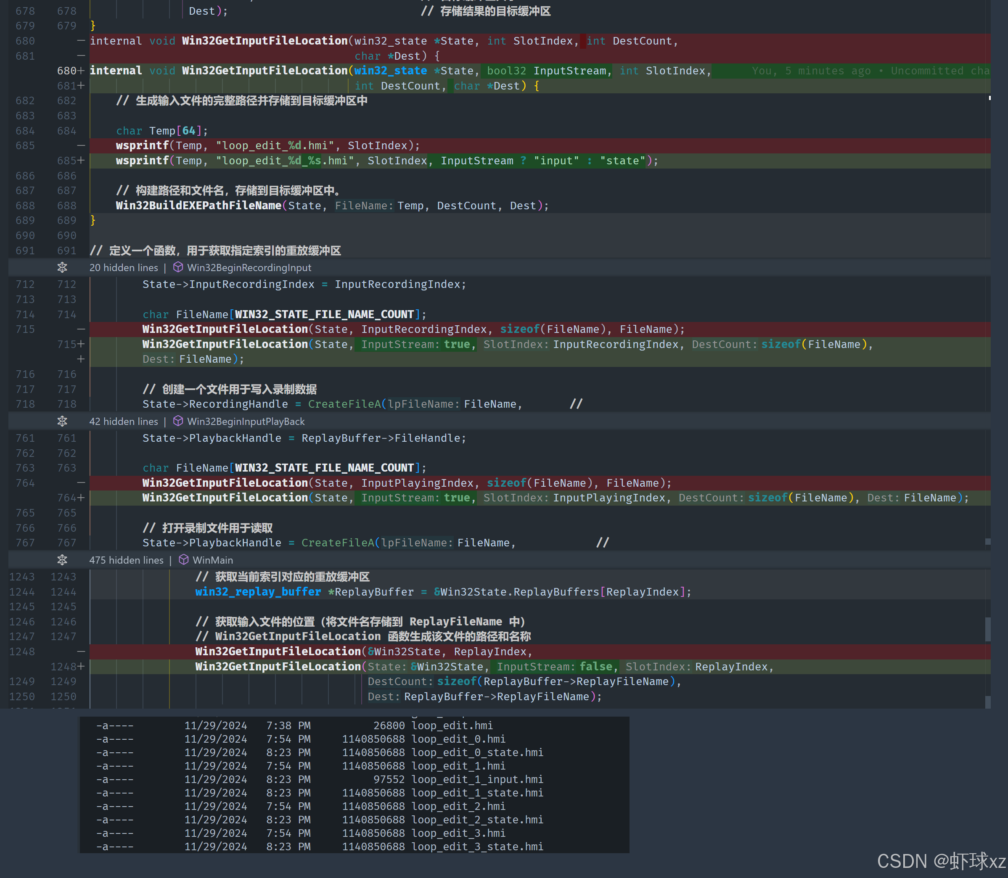Click the 97552 file size value

pyautogui.click(x=389, y=780)
